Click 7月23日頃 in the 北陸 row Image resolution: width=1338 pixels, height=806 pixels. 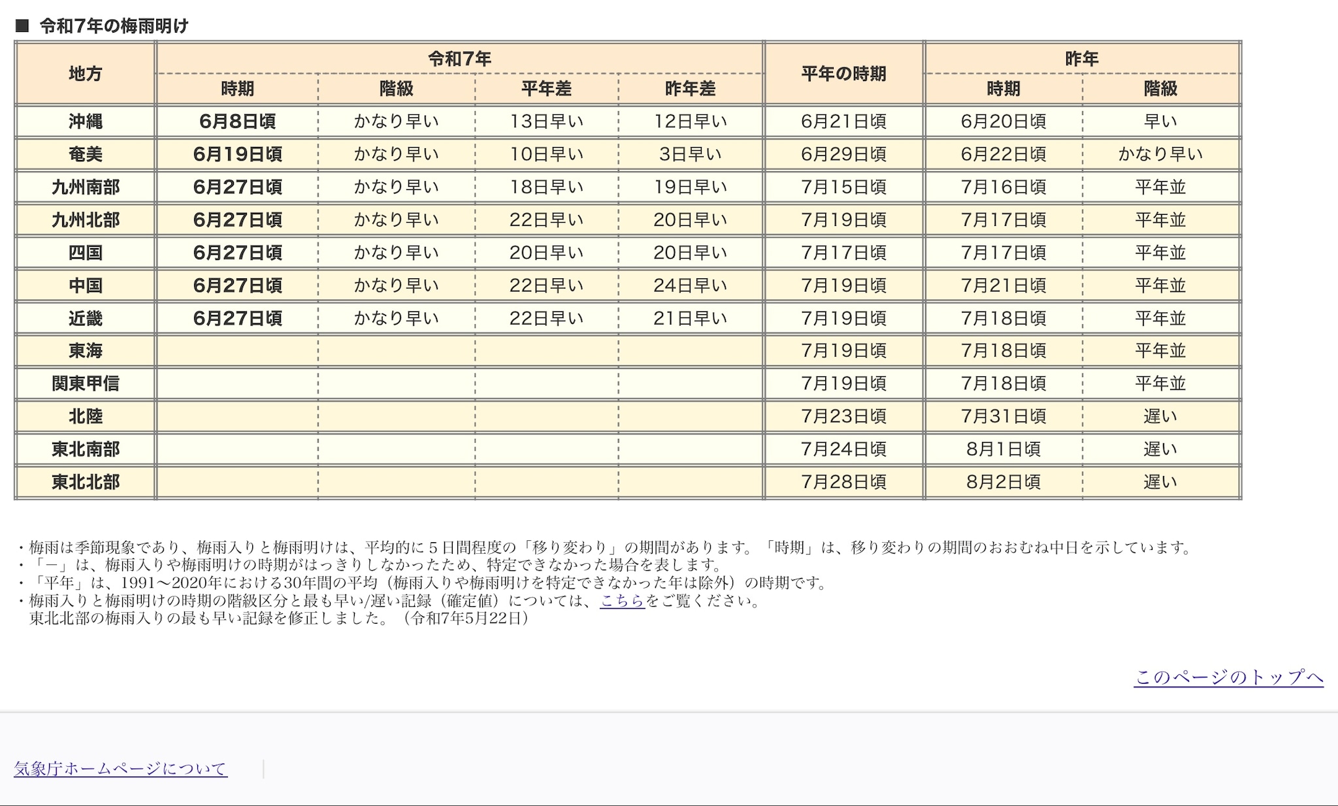point(843,417)
